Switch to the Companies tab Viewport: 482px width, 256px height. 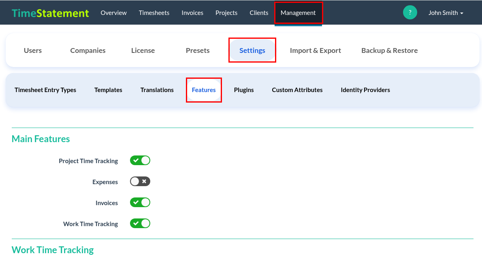coord(87,50)
